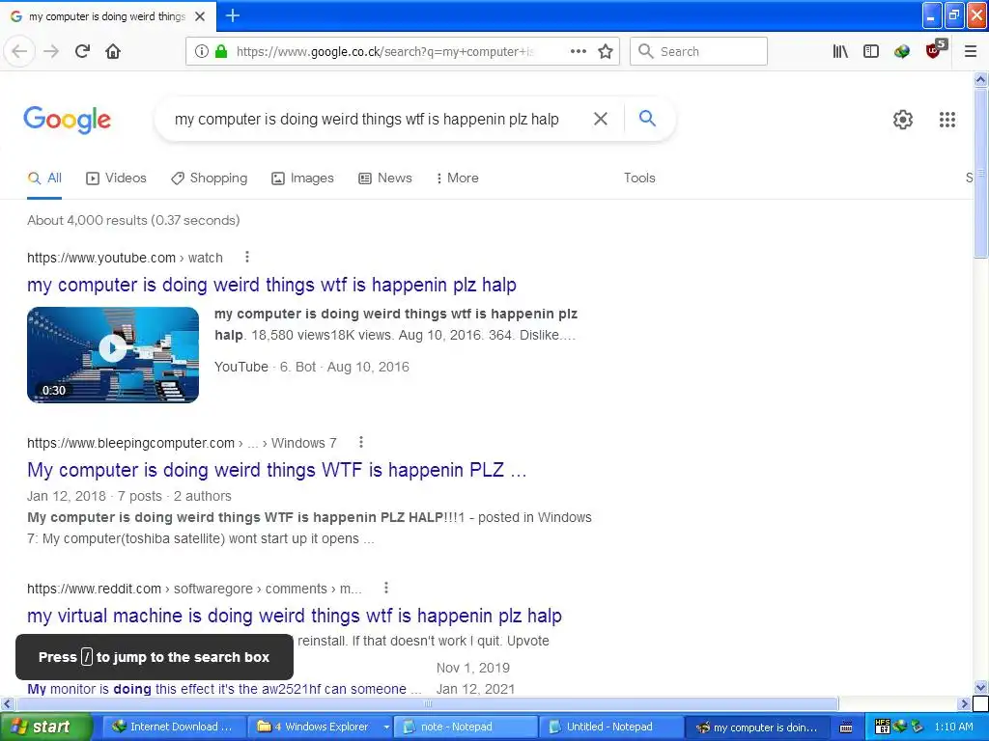Open a new tab with the plus button

click(x=233, y=15)
